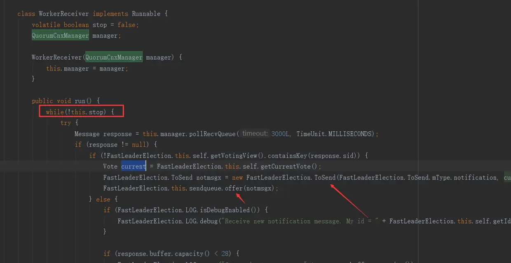Click the 'this.manager = manager;' assignment
The width and height of the screenshot is (511, 263).
(x=87, y=68)
